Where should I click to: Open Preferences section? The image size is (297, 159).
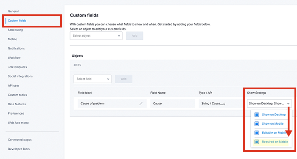[16, 113]
